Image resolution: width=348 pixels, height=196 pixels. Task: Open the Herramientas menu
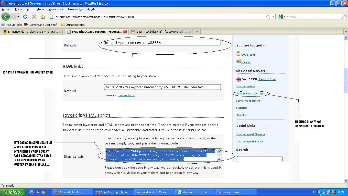pos(75,9)
